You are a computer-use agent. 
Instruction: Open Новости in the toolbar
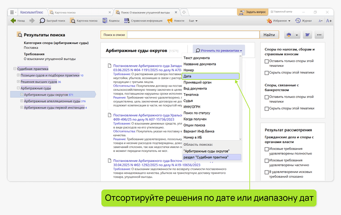(x=176, y=21)
